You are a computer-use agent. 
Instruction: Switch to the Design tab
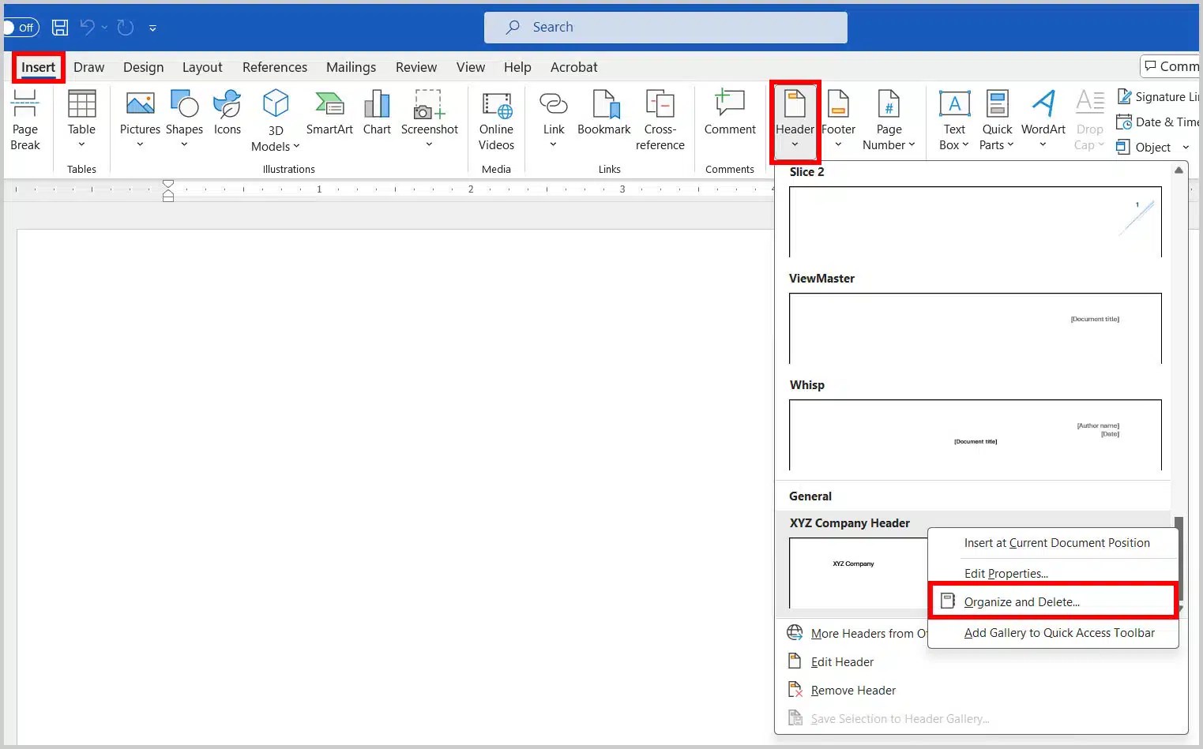(x=144, y=67)
